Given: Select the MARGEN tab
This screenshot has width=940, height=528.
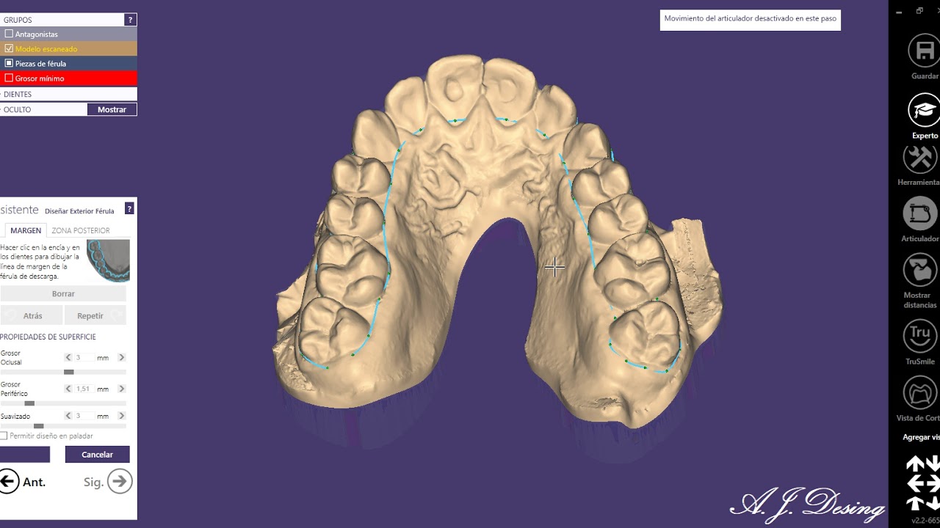Looking at the screenshot, I should 26,230.
